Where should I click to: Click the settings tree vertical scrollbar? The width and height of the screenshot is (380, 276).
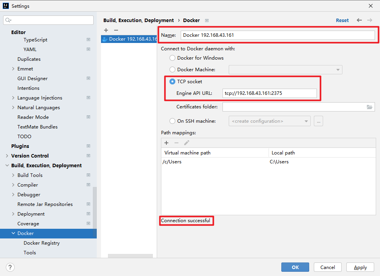point(95,212)
